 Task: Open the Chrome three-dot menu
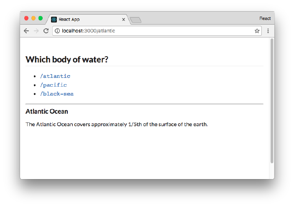click(268, 31)
